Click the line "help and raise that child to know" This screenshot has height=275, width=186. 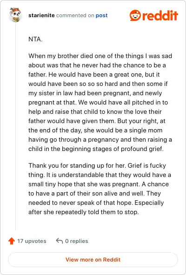point(95,111)
